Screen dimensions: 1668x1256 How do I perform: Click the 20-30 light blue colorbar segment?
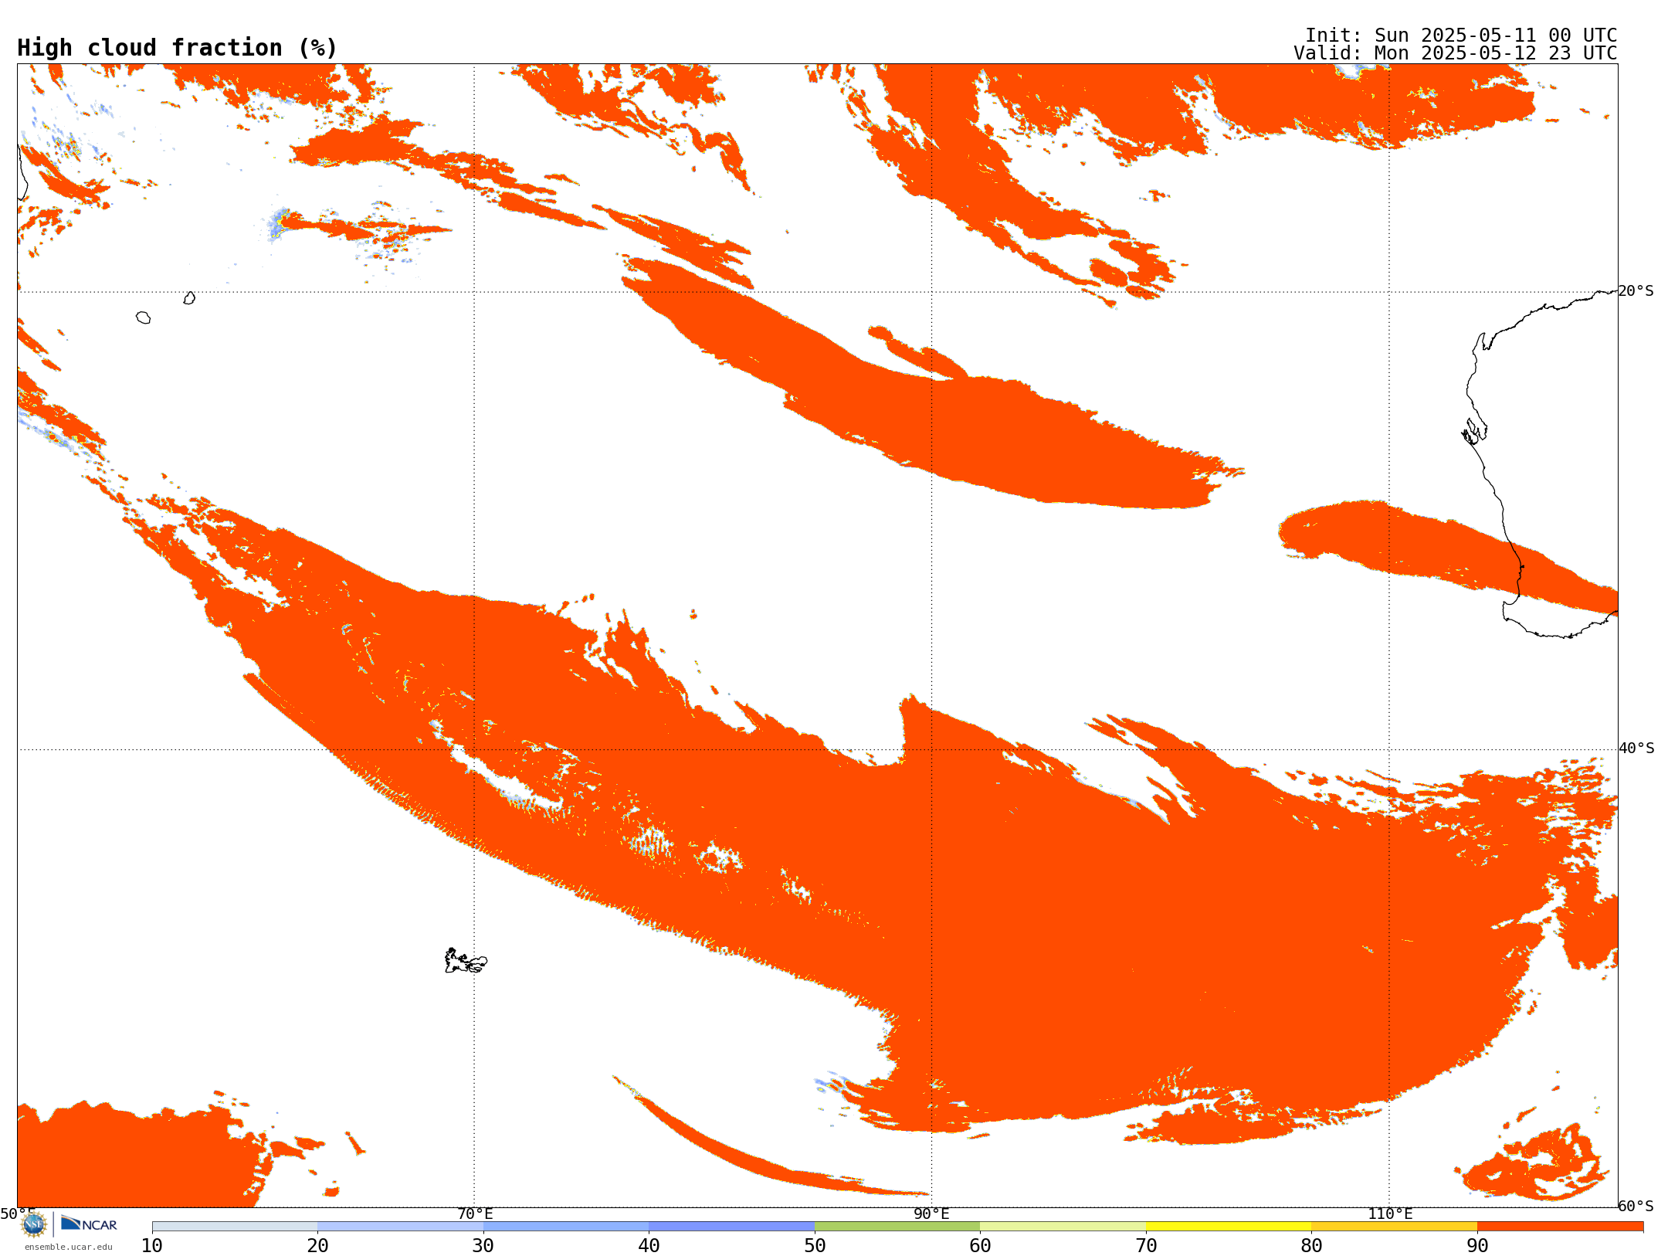tap(400, 1226)
